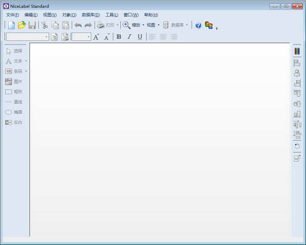The image size is (306, 245).
Task: Select the 图片 picture tool
Action: click(x=14, y=82)
